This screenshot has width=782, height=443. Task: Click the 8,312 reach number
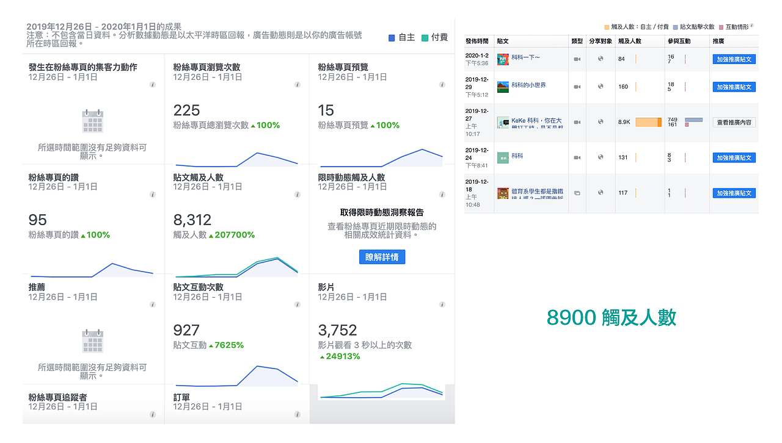[192, 220]
